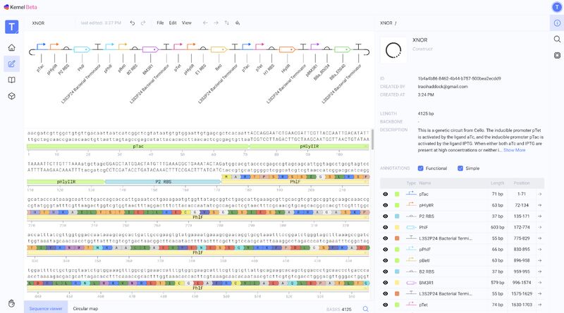Click the hand icon at sidebar bottom
564x313 pixels.
pyautogui.click(x=11, y=303)
